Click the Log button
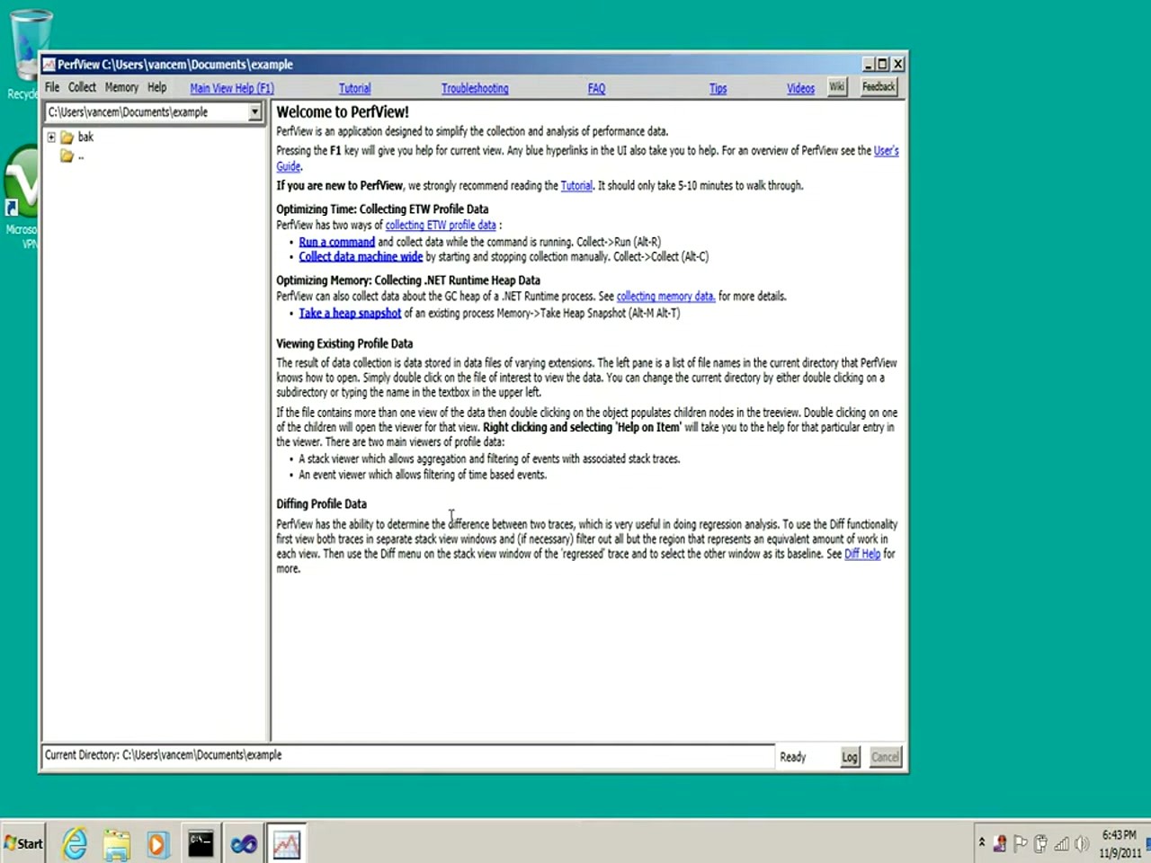Screen dimensions: 1151x863 tap(849, 756)
